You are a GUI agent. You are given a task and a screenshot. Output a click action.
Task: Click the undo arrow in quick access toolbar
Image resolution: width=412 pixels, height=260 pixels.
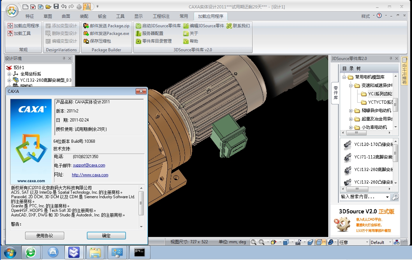(x=63, y=7)
